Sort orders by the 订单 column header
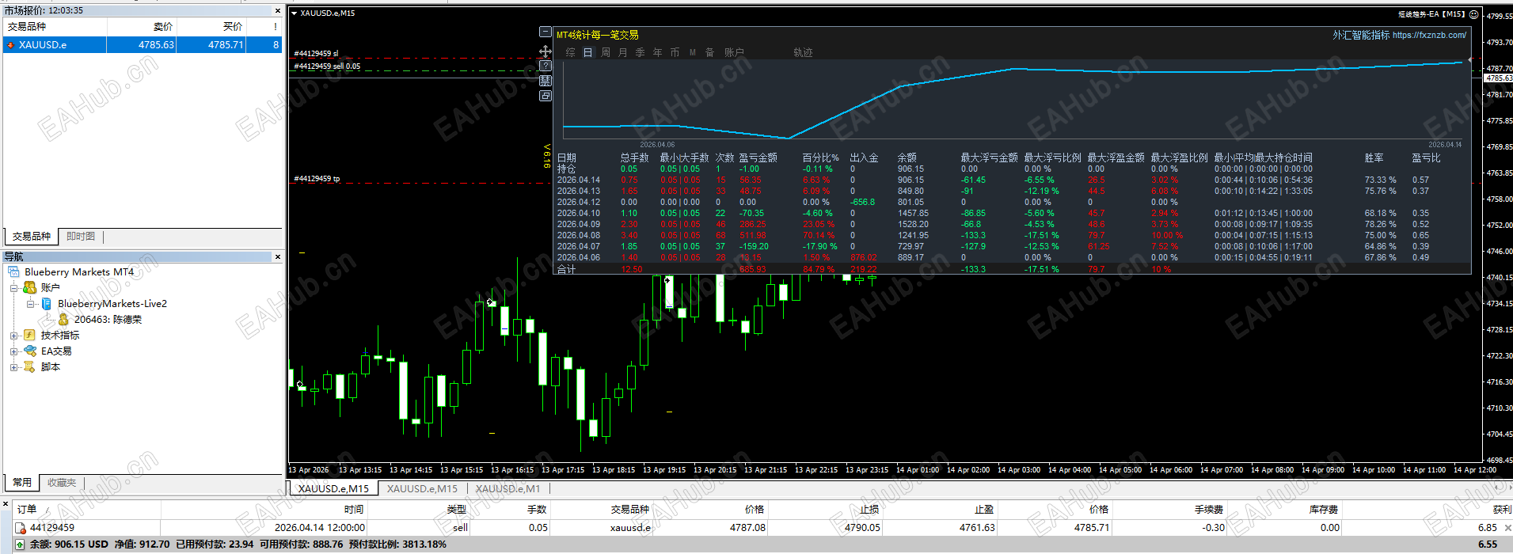The image size is (1513, 554). pos(27,509)
